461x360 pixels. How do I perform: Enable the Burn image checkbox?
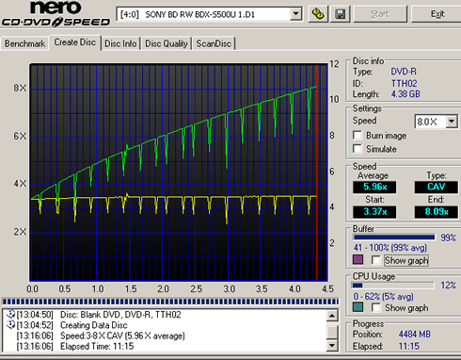(358, 136)
